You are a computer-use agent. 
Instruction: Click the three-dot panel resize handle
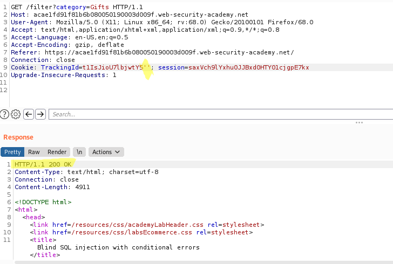(x=359, y=123)
